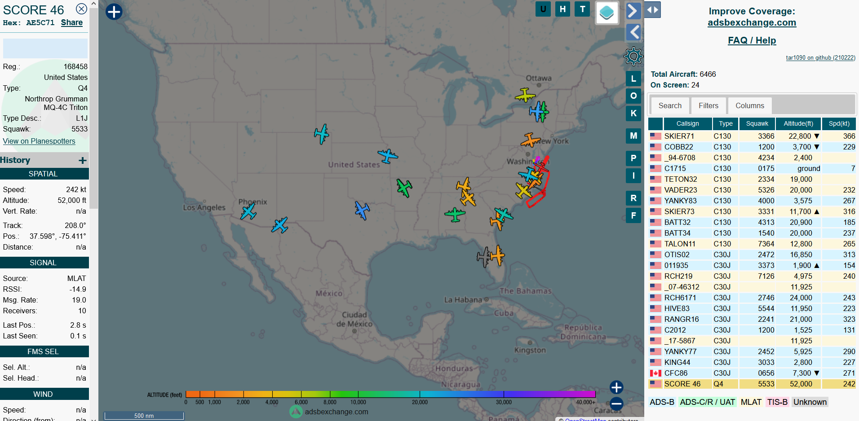Click the Unknown legend label
Image resolution: width=859 pixels, height=421 pixels.
coord(810,402)
